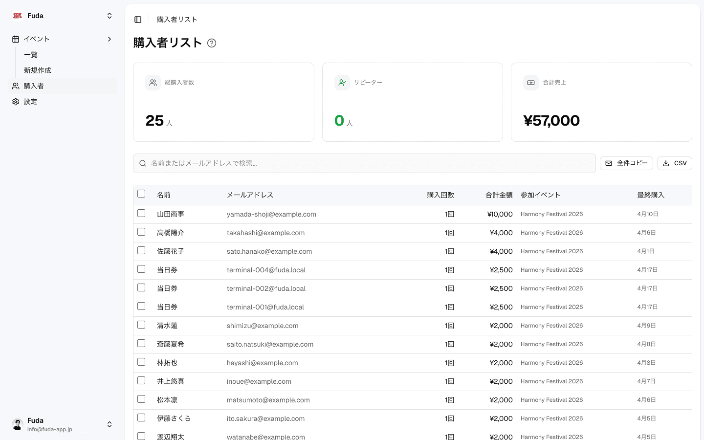Viewport: 704px width, 440px height.
Task: Check the select-all checkbox in table header
Action: [141, 194]
